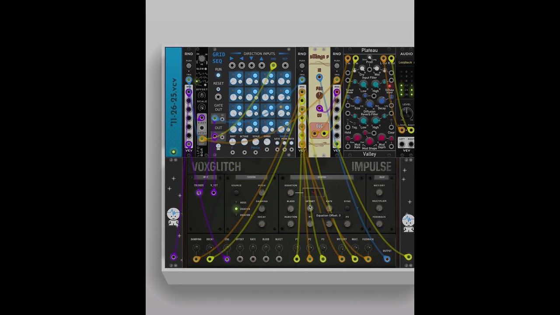Open the 11-26-25.vcv patch label
Image resolution: width=560 pixels, height=315 pixels.
click(174, 102)
